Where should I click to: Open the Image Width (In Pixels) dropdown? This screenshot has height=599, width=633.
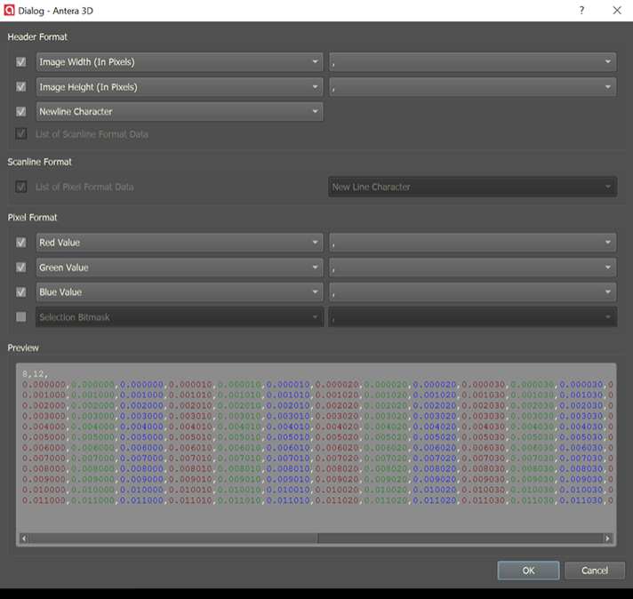click(180, 61)
